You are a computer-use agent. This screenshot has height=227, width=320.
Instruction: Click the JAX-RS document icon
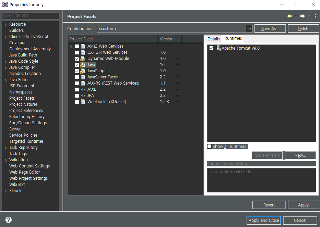coord(83,83)
